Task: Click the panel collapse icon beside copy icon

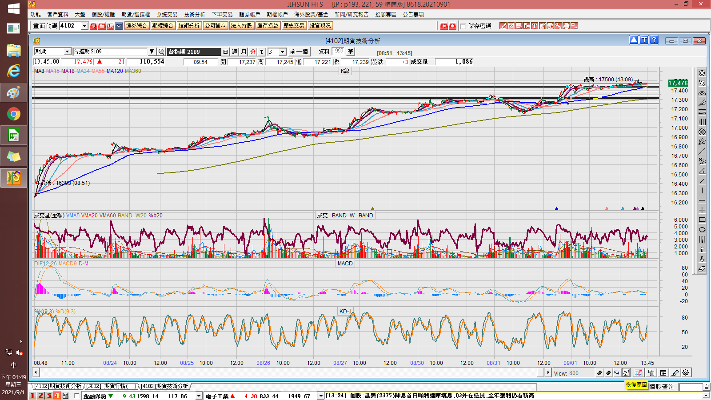Action: [663, 372]
